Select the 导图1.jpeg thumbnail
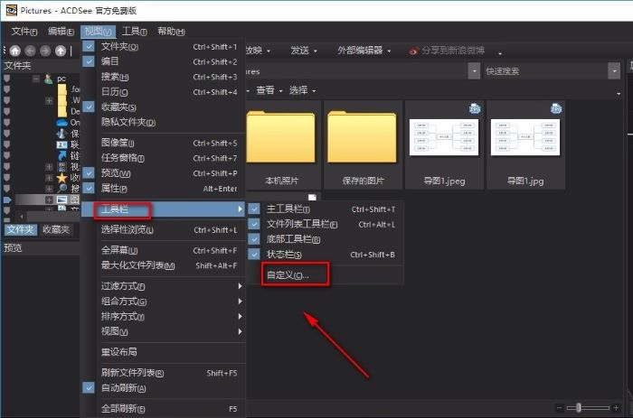The height and width of the screenshot is (418, 633). pyautogui.click(x=444, y=145)
